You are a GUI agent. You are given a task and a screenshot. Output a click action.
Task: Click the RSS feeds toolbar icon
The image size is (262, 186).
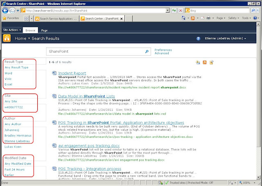pyautogui.click(x=193, y=18)
